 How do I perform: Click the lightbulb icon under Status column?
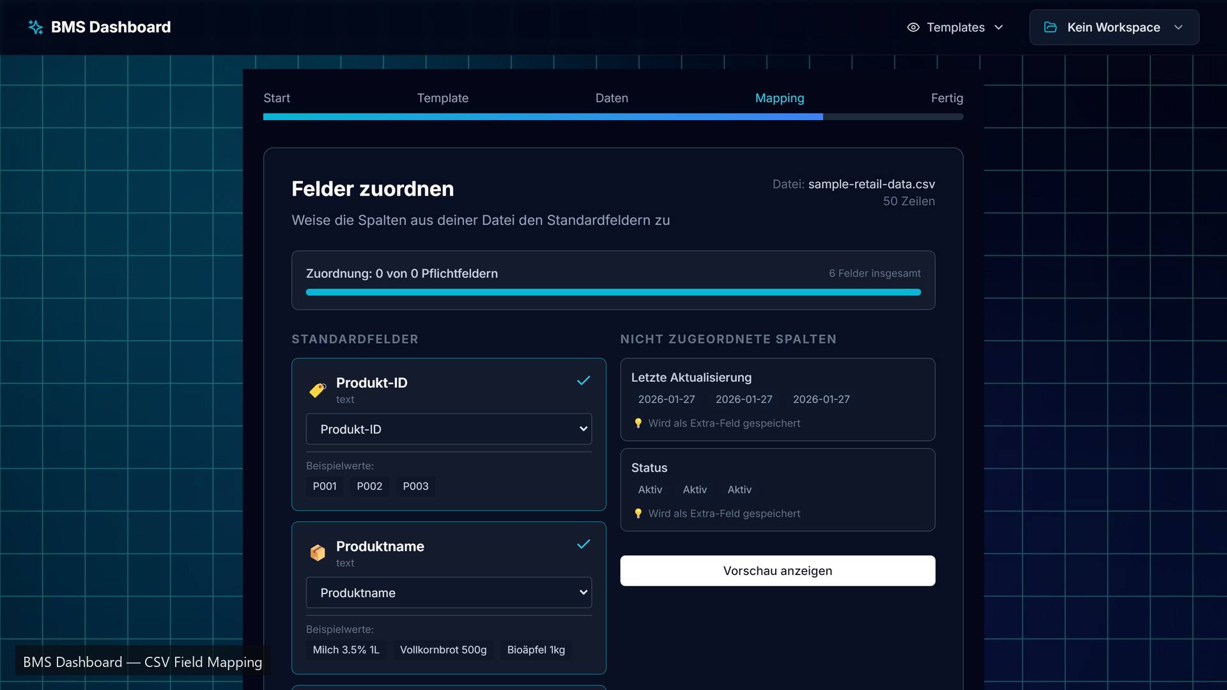[638, 514]
